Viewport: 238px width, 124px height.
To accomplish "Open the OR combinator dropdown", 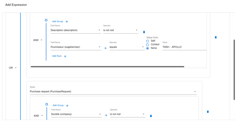I will [13, 68].
